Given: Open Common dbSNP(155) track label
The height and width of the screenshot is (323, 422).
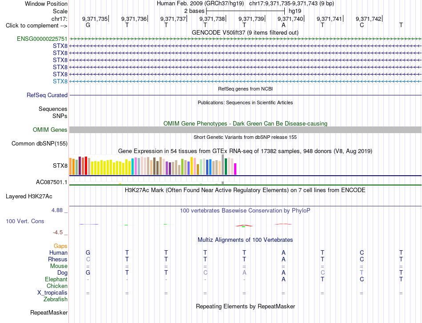Looking at the screenshot, I should (40, 143).
